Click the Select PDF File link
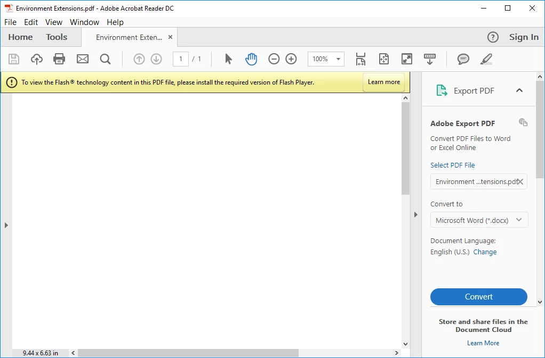 (452, 165)
